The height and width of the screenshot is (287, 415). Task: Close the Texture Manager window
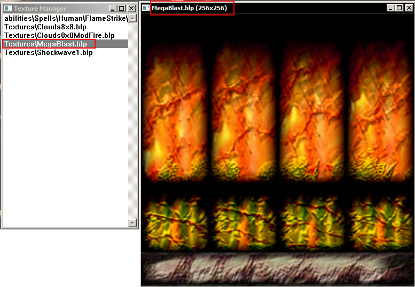pos(131,9)
